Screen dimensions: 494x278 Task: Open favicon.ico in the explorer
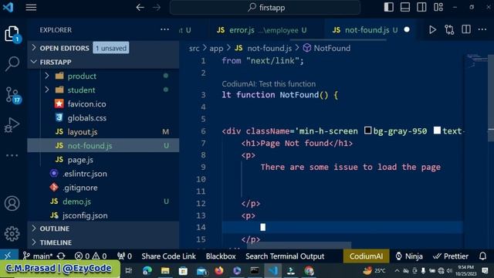(x=103, y=103)
